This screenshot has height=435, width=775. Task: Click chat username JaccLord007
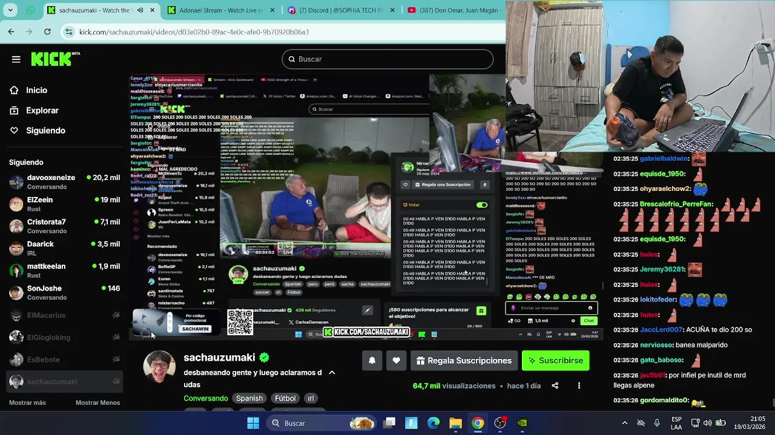tap(662, 330)
